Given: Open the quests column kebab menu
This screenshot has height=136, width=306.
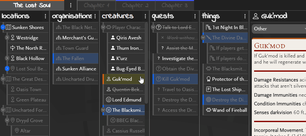Looking at the screenshot, I should [195, 16].
